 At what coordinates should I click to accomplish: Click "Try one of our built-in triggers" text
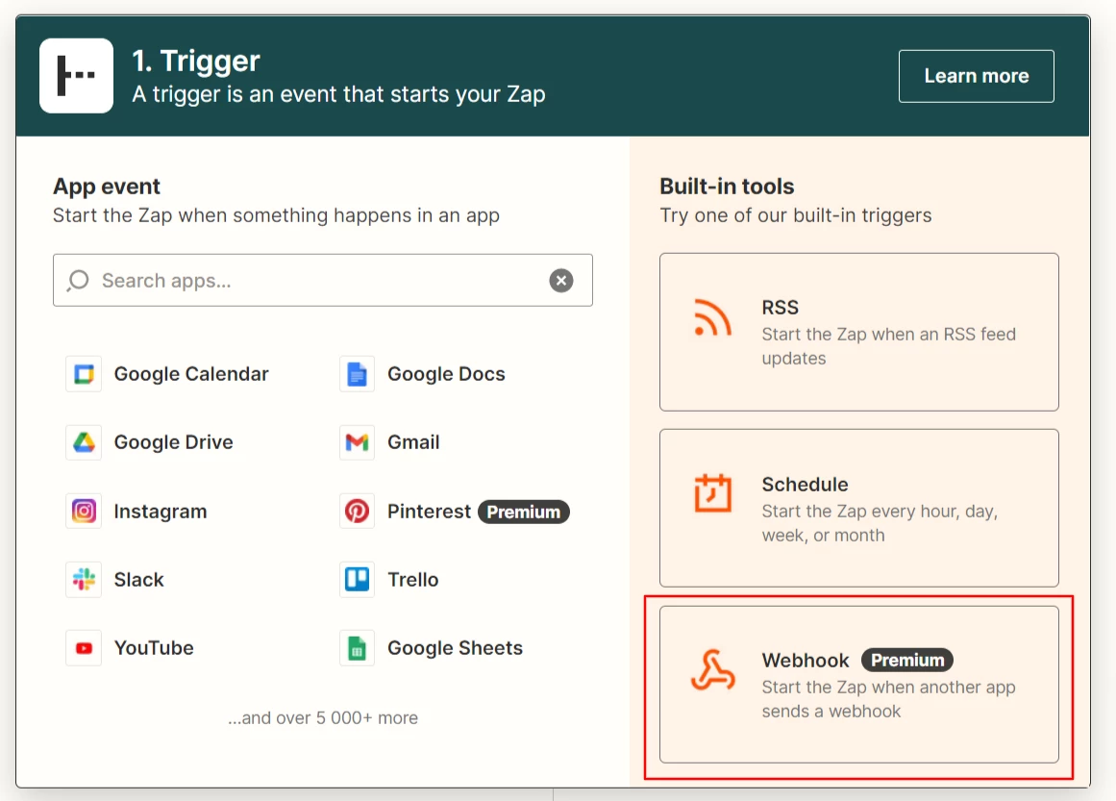click(x=796, y=215)
